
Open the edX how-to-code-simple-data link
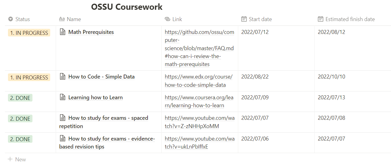198,81
